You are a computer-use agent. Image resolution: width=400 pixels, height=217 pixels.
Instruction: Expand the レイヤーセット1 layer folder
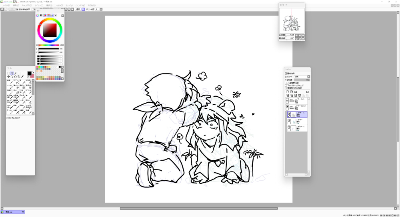click(x=291, y=100)
